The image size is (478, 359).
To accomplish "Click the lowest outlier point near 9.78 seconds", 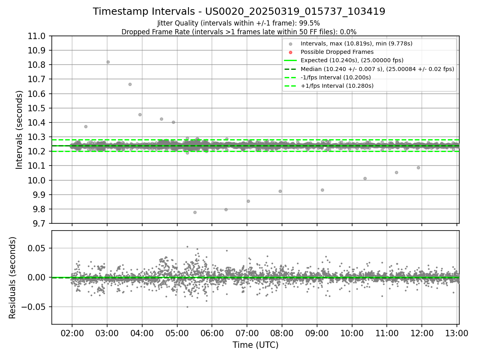I will [195, 212].
